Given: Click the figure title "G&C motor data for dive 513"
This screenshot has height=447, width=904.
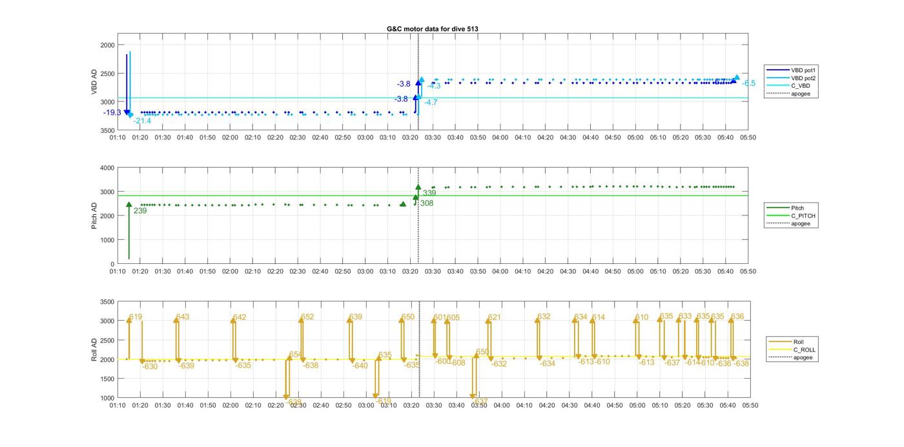Looking at the screenshot, I should pos(433,29).
